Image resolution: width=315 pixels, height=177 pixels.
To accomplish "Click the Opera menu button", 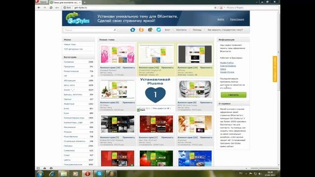I will [x=41, y=2].
